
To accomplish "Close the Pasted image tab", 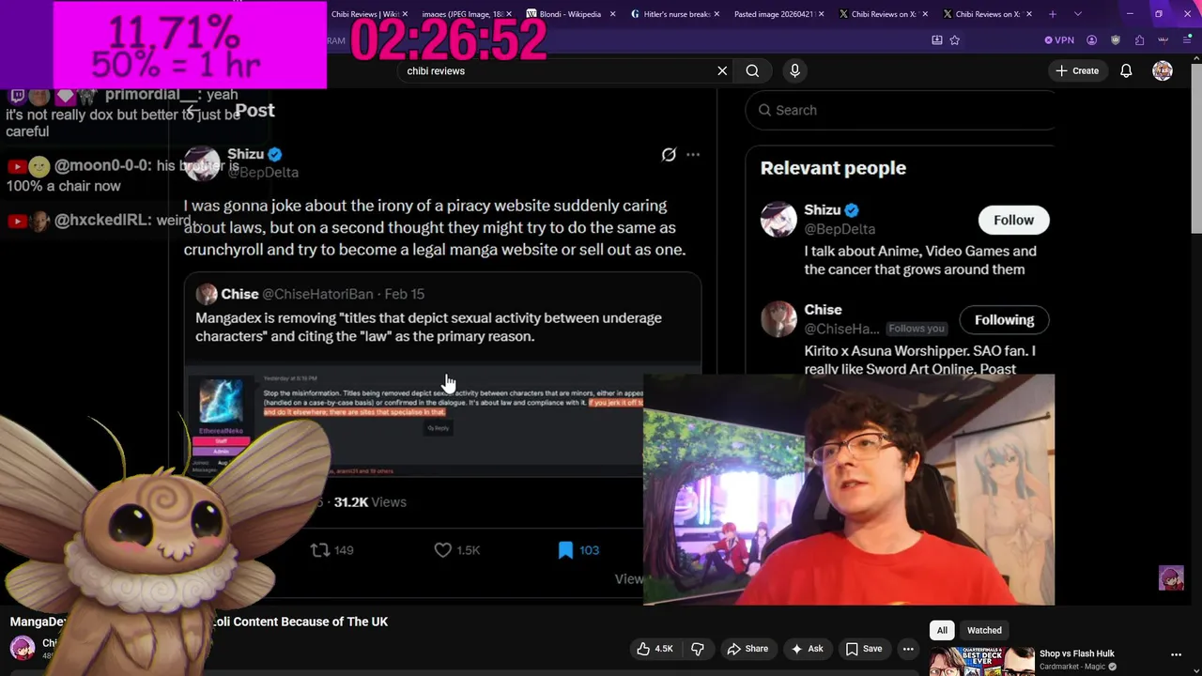I will [x=822, y=14].
